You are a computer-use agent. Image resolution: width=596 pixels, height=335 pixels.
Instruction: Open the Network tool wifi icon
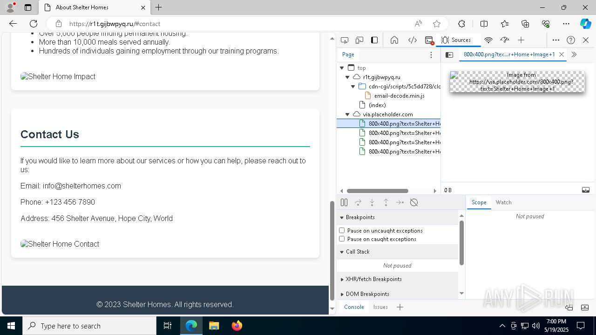pos(488,40)
